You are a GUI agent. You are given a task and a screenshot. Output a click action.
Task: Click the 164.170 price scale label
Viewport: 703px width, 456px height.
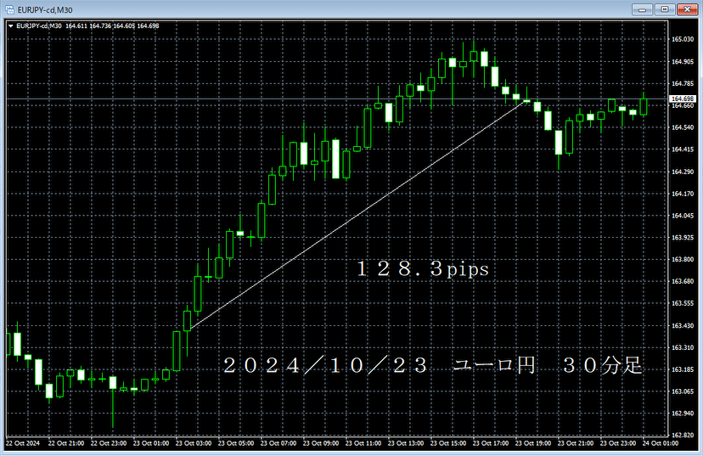[683, 194]
